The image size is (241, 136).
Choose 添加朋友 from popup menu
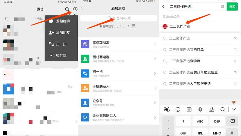61,33
